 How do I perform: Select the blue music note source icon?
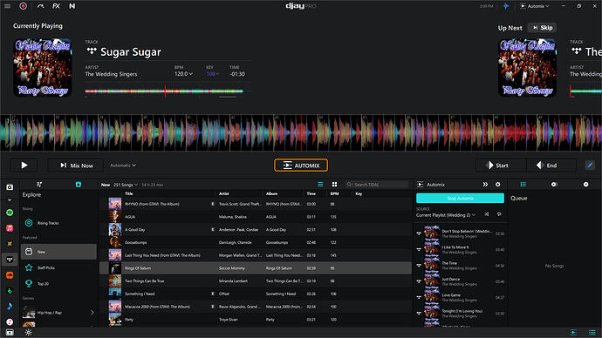click(x=10, y=306)
